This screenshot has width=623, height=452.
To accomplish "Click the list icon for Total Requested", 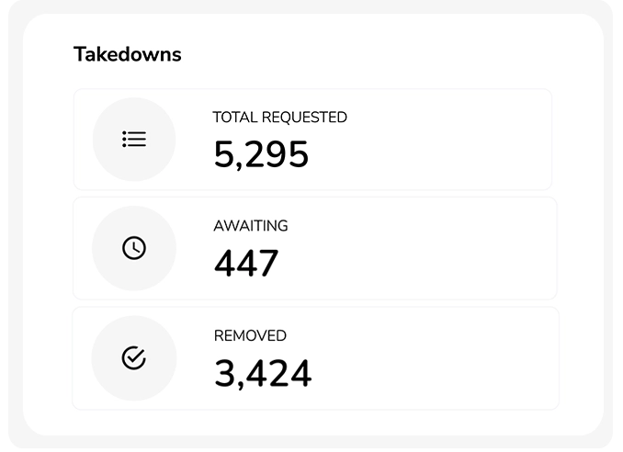I will tap(134, 140).
